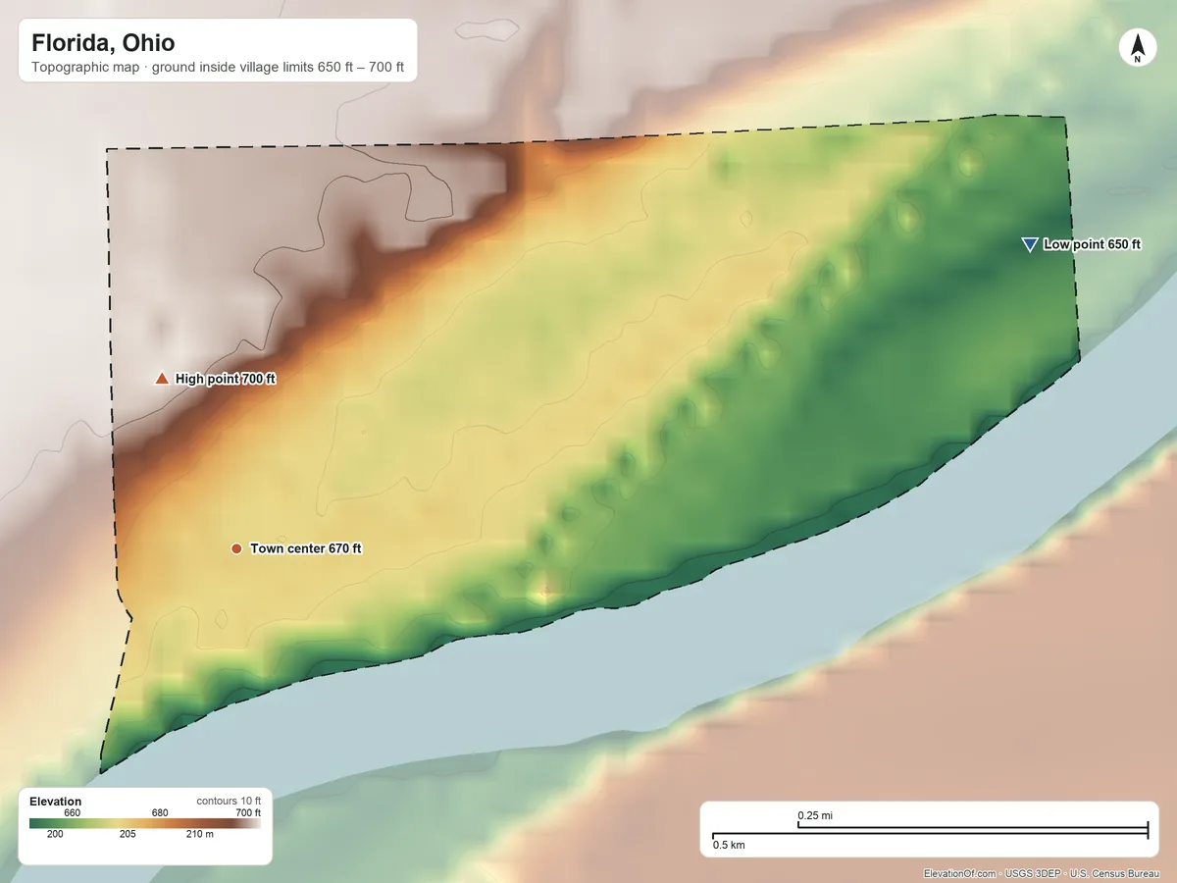Select the topographic map subtitle text
The width and height of the screenshot is (1177, 883).
point(218,69)
